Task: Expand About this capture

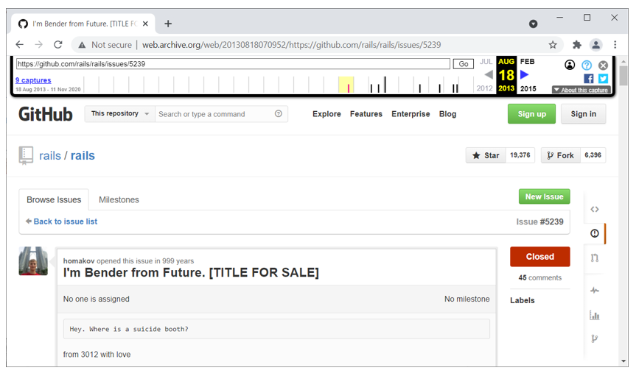Action: [581, 90]
